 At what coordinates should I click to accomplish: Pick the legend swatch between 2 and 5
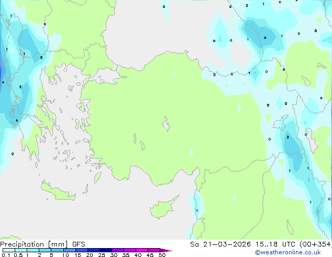coord(45,250)
